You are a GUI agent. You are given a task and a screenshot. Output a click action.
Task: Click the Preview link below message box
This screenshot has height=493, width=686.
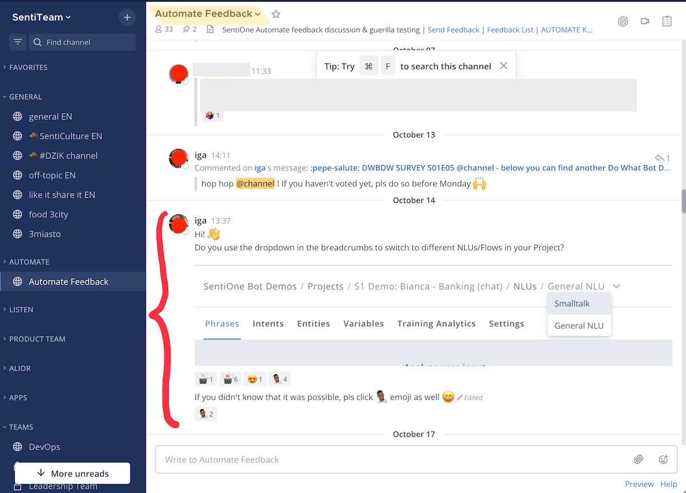pyautogui.click(x=639, y=484)
